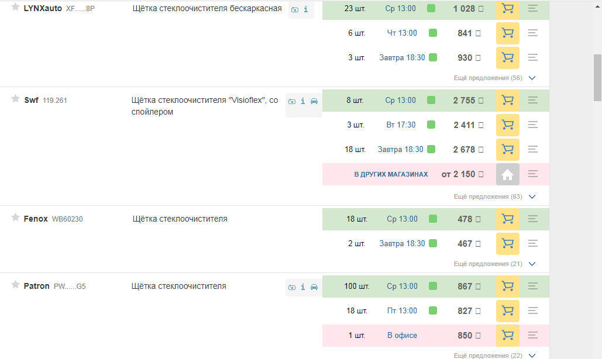Screen dimensions: 602x359
Task: Add the 2 755 Swf wiper to cart
Action: (x=507, y=100)
